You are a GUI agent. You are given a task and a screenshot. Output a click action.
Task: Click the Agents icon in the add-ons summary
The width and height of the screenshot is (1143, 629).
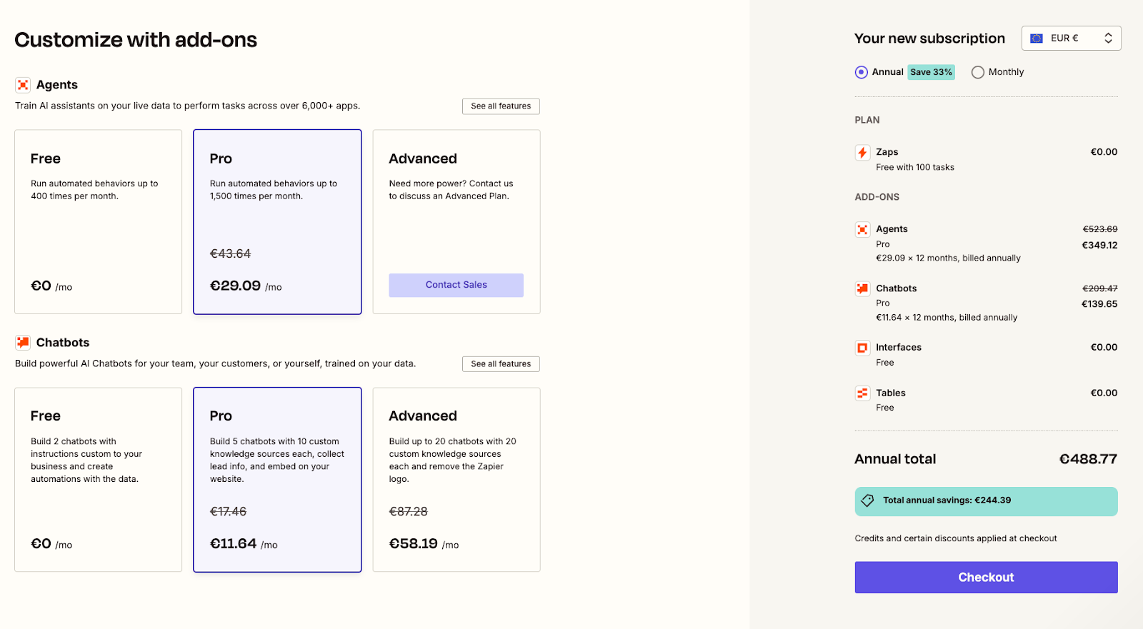click(862, 230)
